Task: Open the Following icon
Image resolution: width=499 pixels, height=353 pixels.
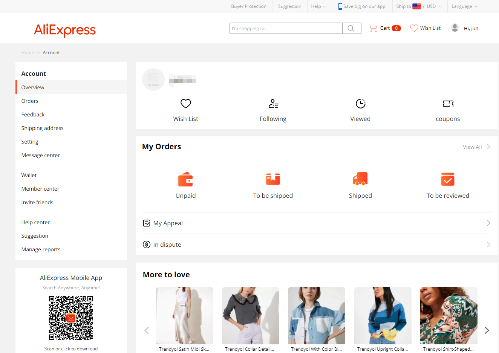Action: (273, 103)
